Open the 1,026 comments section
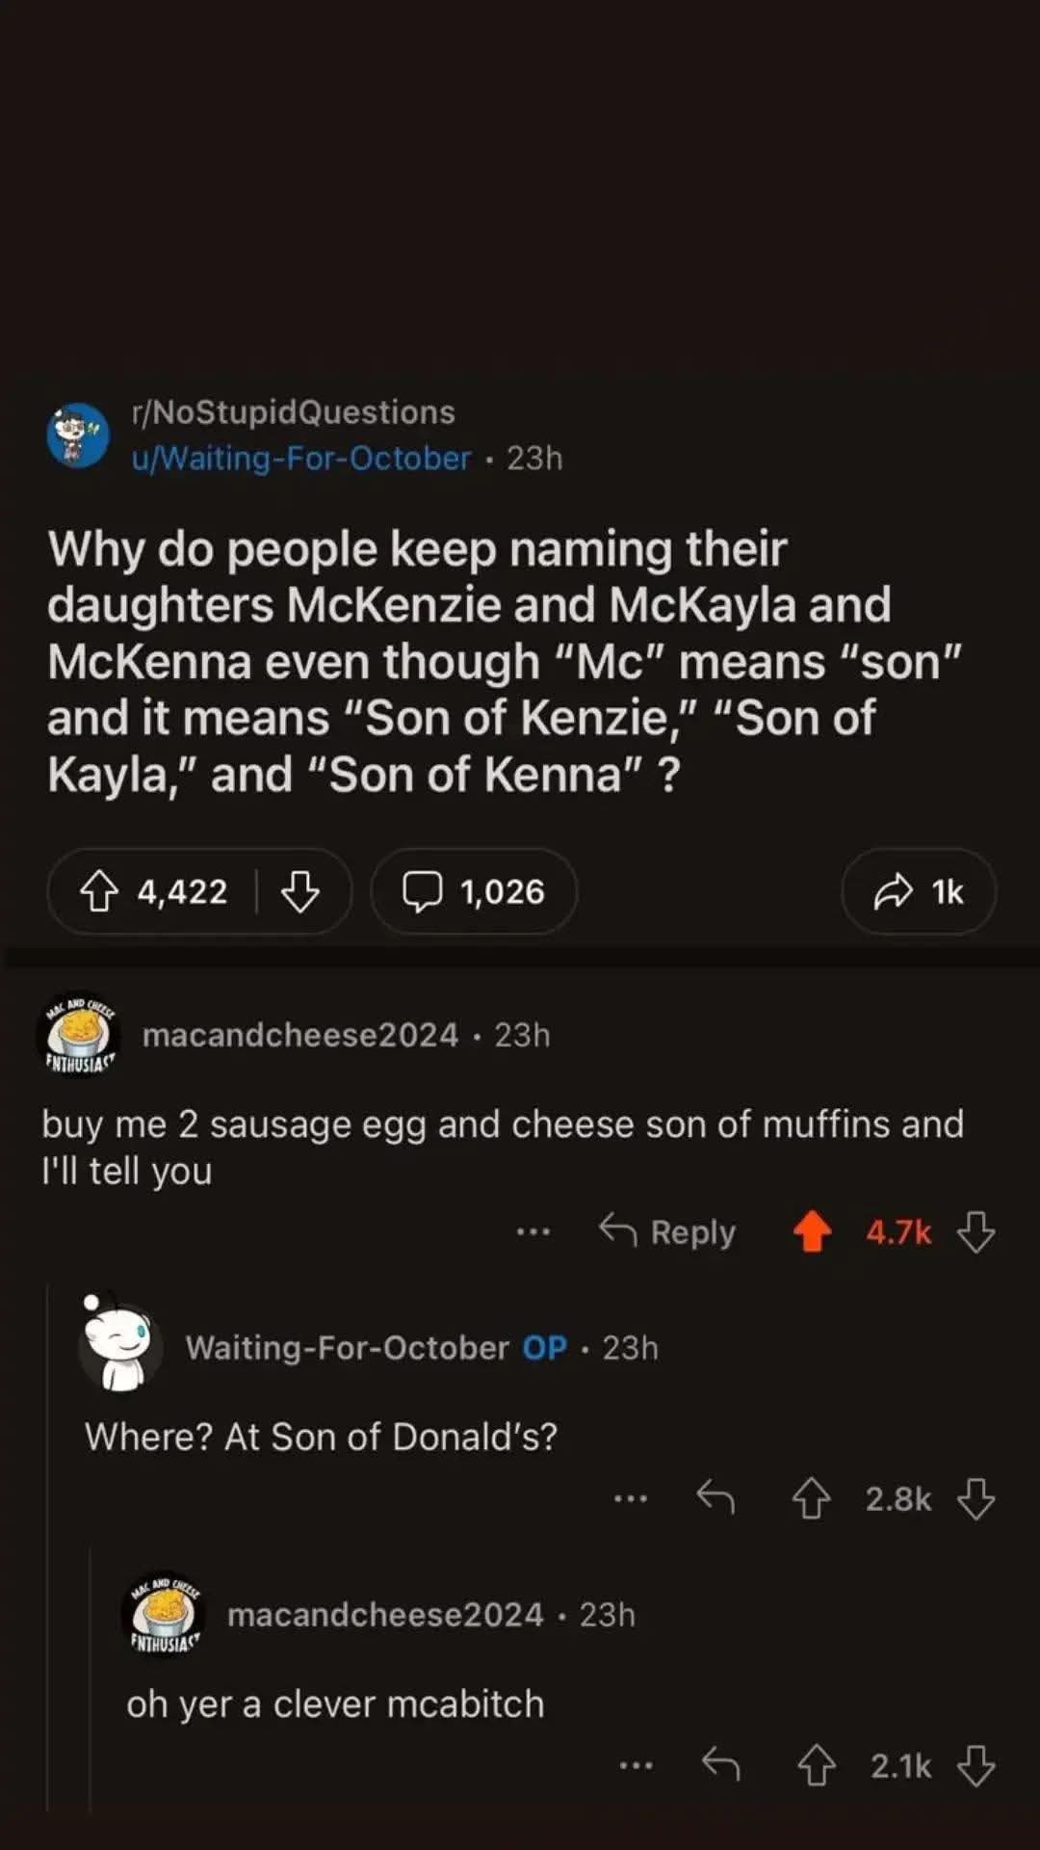Screen dimensions: 1040x1850 click(474, 891)
